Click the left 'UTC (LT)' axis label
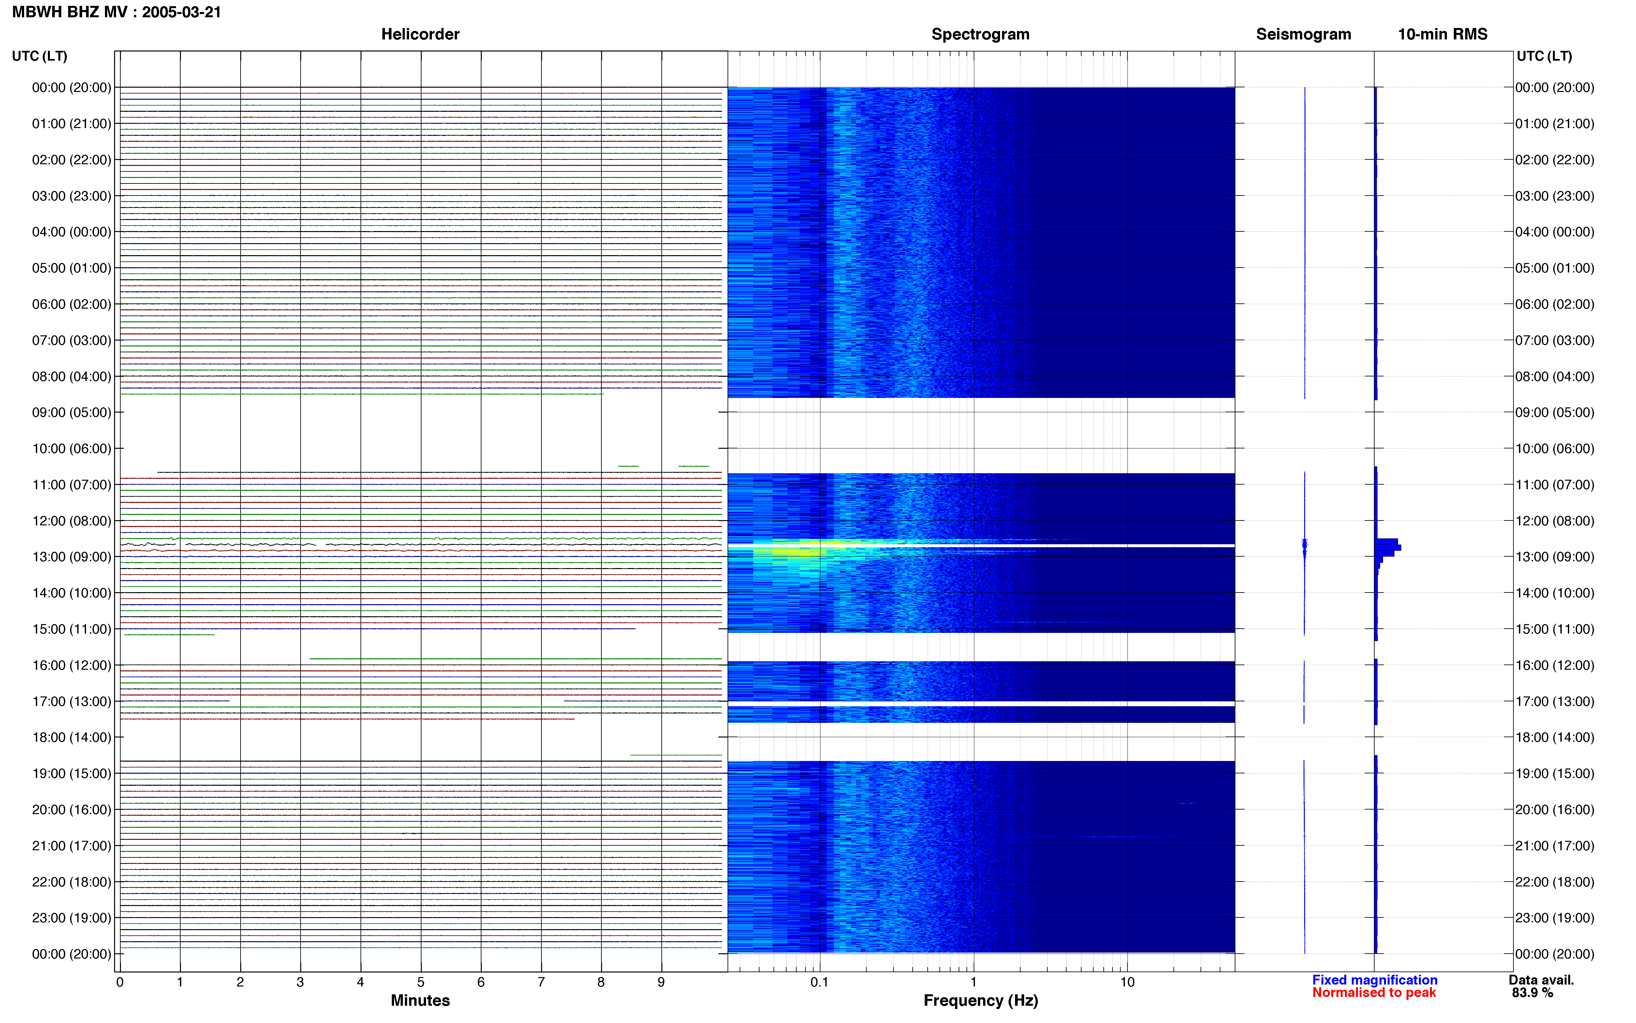This screenshot has height=1023, width=1636. (x=39, y=56)
